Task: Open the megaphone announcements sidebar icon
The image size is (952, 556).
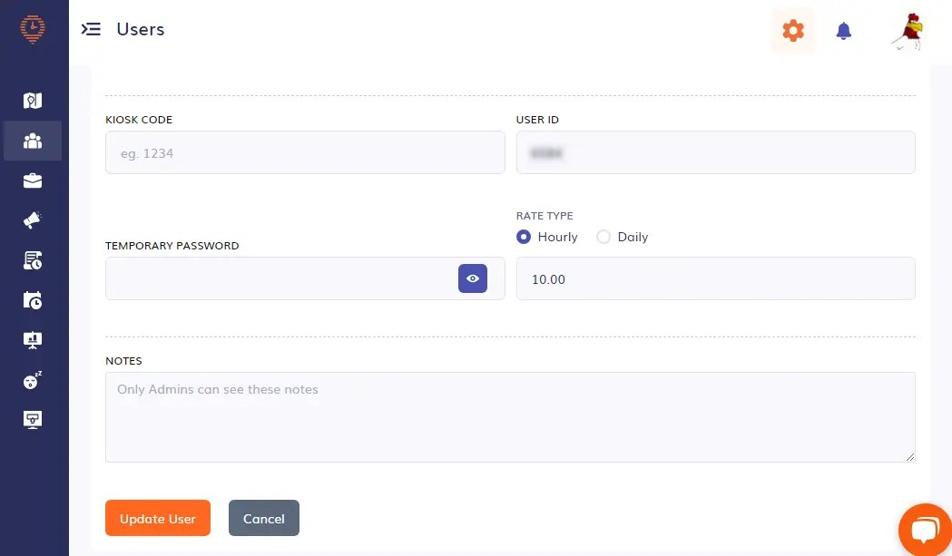Action: point(32,220)
